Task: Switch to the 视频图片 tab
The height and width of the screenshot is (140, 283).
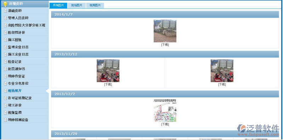Action: 95,5
